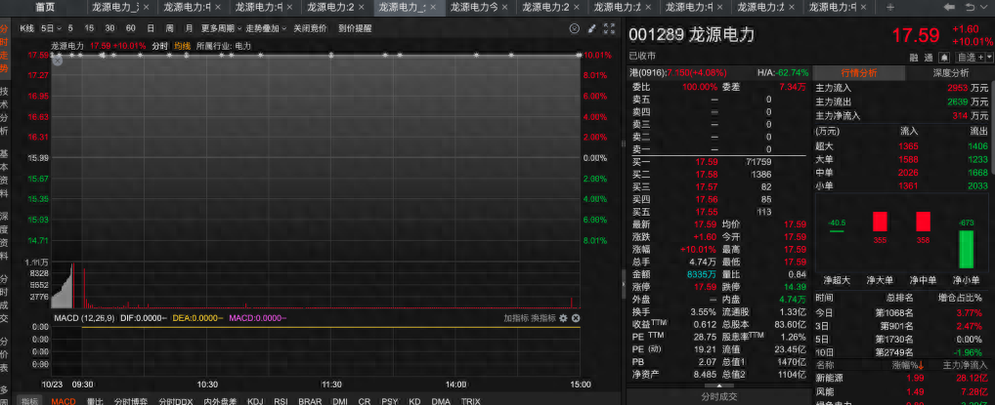Select the 月 monthly period
The image size is (995, 405).
tap(189, 28)
